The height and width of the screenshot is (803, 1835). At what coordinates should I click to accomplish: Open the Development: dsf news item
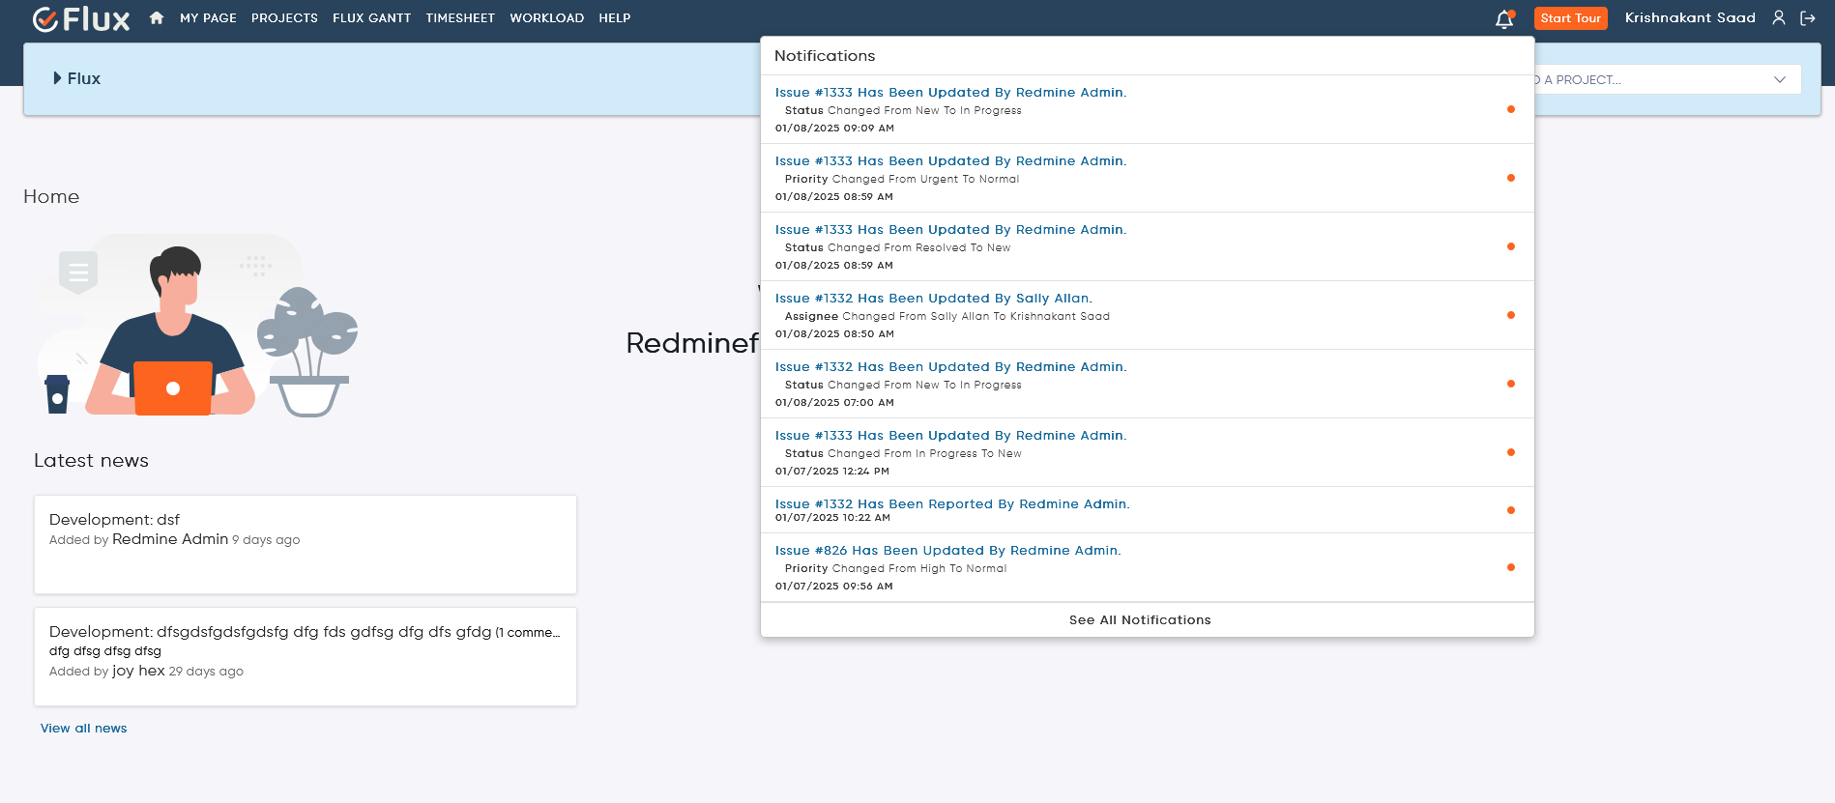pyautogui.click(x=114, y=520)
